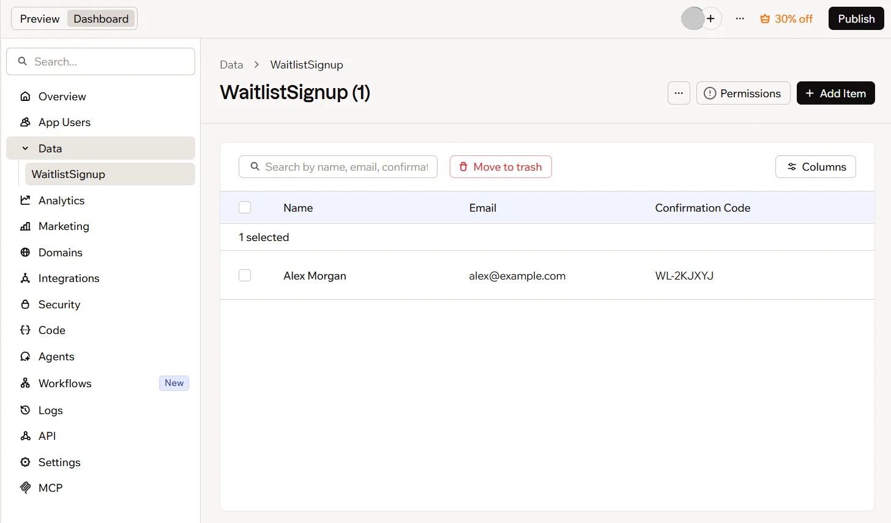The height and width of the screenshot is (523, 891).
Task: Open the three-dots menu next to Permissions
Action: pos(679,93)
